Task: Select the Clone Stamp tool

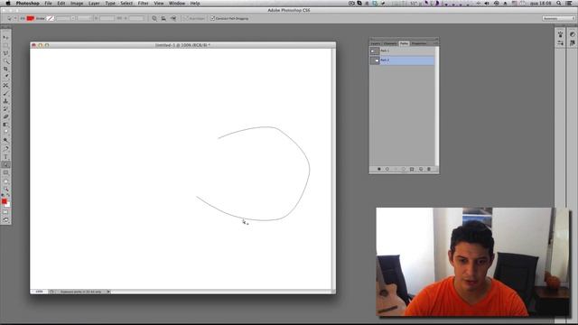Action: pos(5,100)
